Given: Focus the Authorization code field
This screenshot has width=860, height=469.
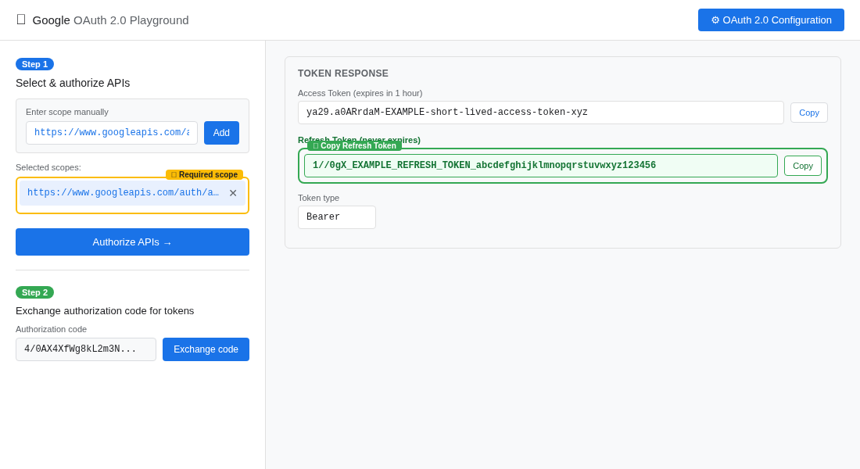Looking at the screenshot, I should [x=86, y=349].
